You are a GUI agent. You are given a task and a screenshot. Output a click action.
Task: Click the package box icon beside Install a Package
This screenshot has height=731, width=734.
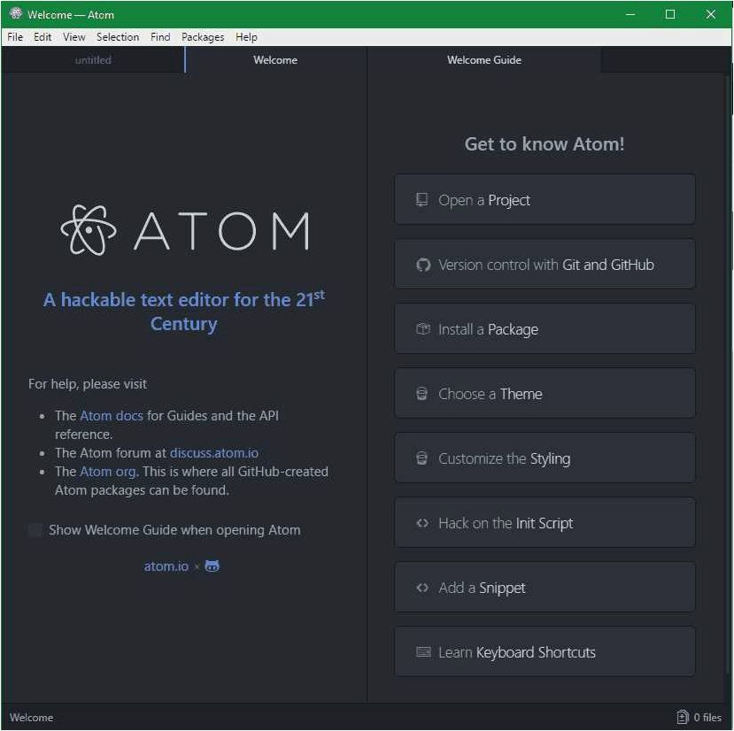tap(423, 329)
